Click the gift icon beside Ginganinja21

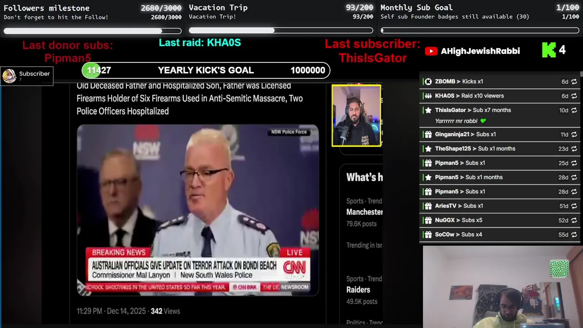(x=428, y=134)
